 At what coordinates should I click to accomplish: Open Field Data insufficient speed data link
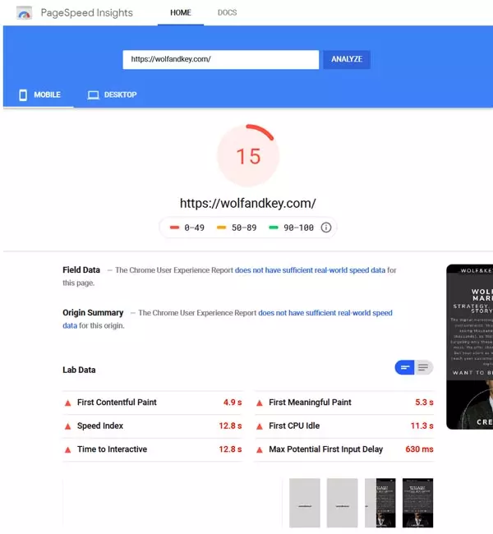pyautogui.click(x=310, y=270)
